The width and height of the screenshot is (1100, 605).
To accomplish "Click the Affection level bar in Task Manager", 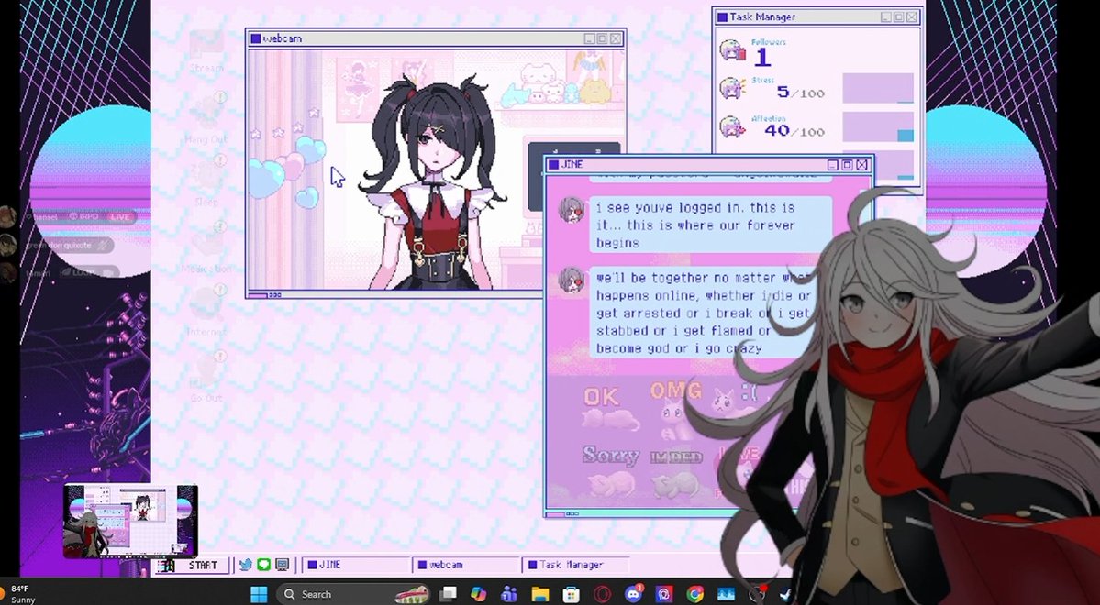I will point(878,126).
